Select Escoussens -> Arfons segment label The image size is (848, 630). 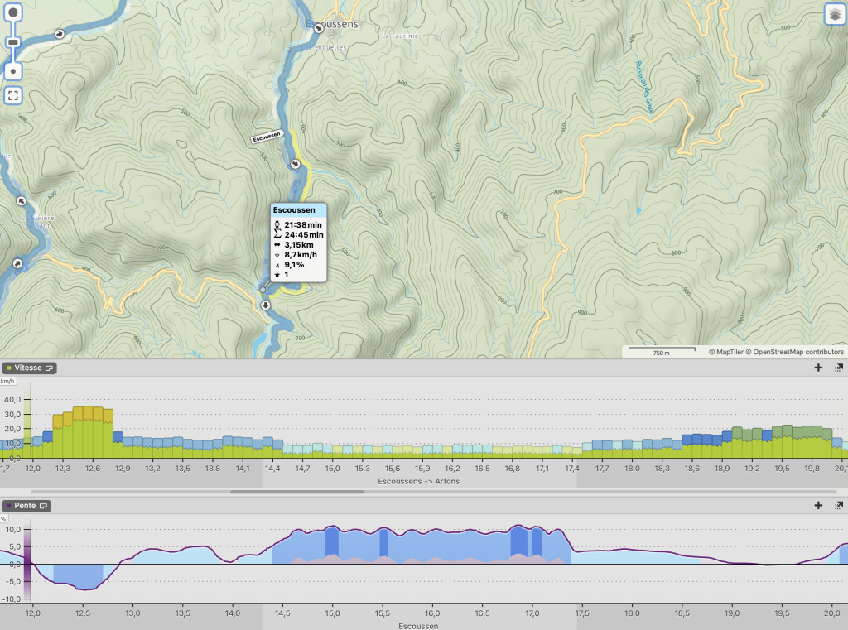(x=418, y=481)
